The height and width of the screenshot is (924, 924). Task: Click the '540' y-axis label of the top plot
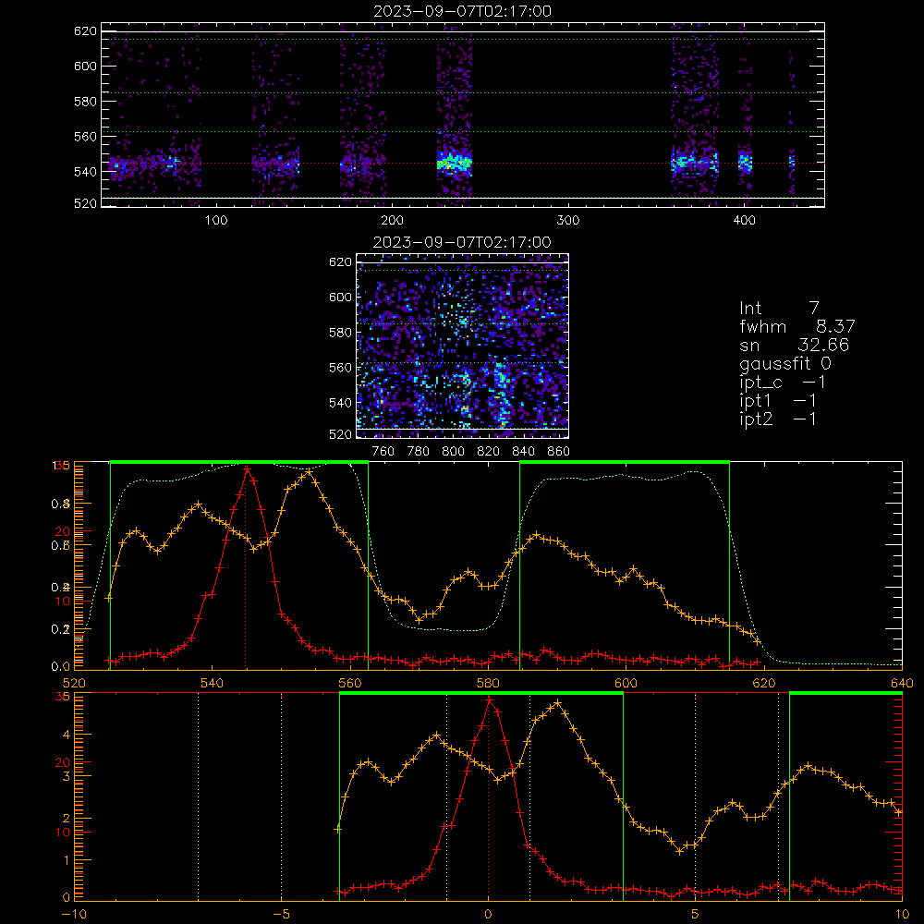pos(85,172)
